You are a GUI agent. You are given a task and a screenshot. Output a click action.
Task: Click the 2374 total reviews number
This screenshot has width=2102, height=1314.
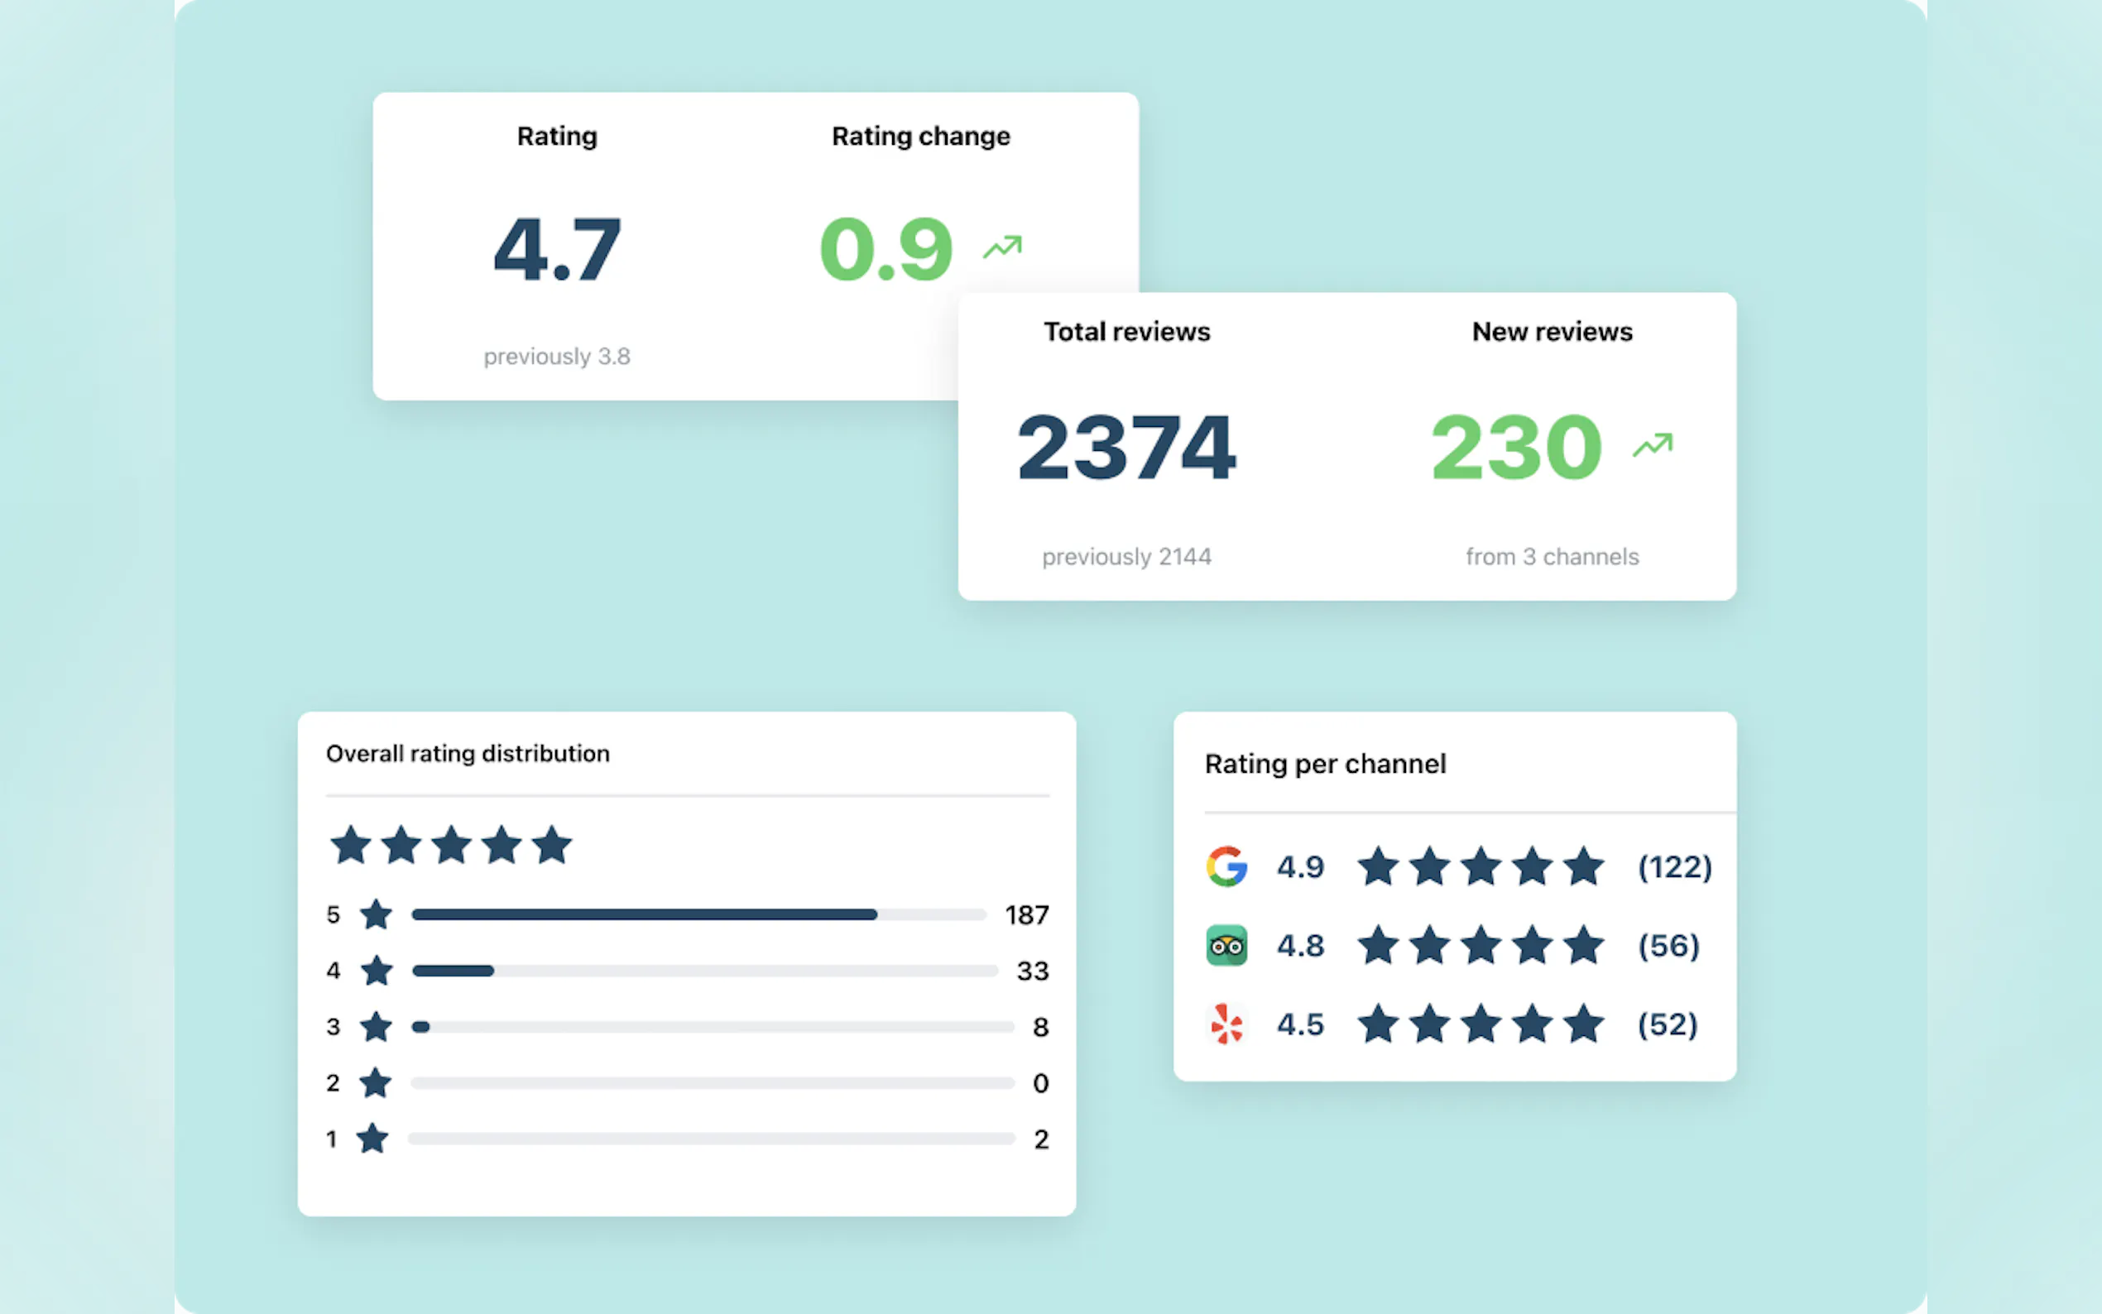(x=1126, y=448)
